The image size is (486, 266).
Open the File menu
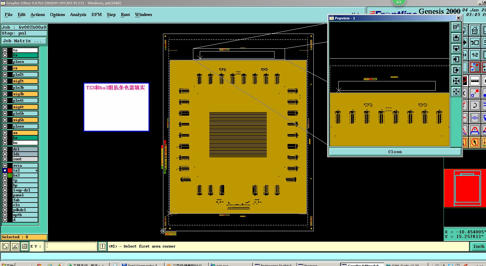9,14
